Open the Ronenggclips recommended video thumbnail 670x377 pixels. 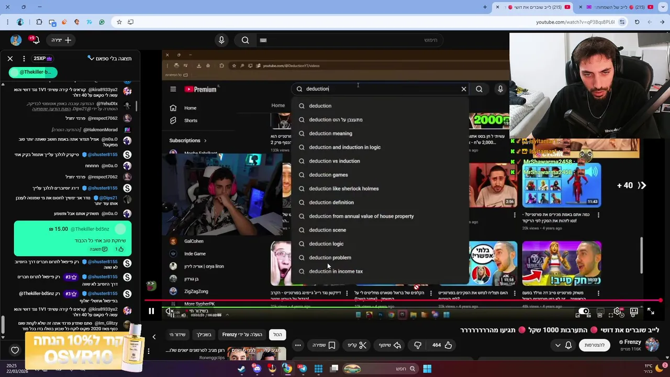coord(256,354)
